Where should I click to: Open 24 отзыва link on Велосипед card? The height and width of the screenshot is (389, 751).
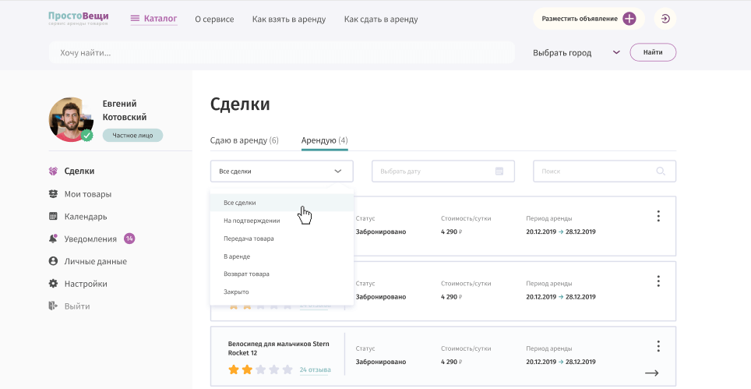point(316,370)
